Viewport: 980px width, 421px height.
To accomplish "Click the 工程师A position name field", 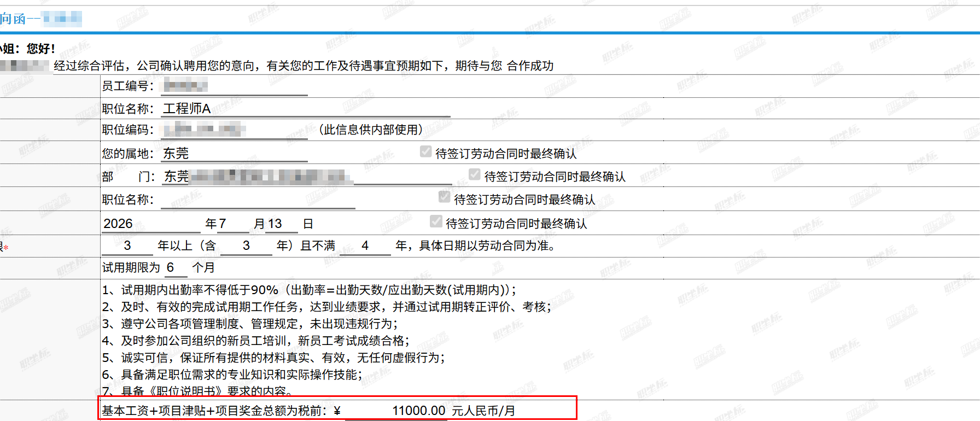I will tap(306, 108).
